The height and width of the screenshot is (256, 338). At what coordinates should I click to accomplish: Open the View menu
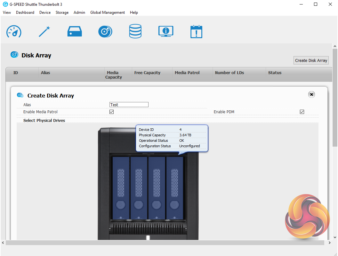coord(7,13)
